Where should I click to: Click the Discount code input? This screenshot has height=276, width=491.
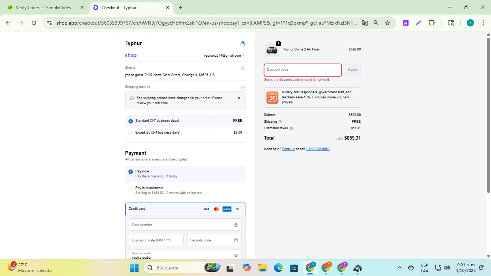click(x=303, y=70)
